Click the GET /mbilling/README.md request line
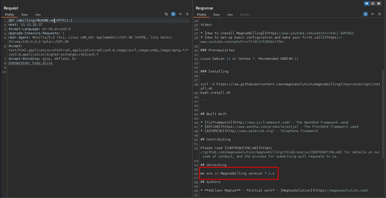The width and height of the screenshot is (386, 198). click(40, 20)
